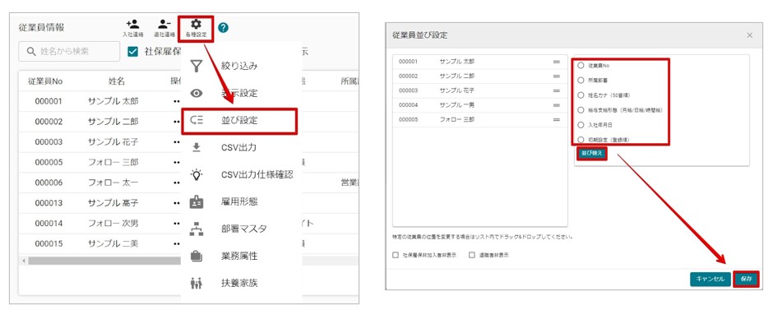Click the drag handle for 000004 サンプル 一男
This screenshot has height=310, width=773.
(557, 105)
